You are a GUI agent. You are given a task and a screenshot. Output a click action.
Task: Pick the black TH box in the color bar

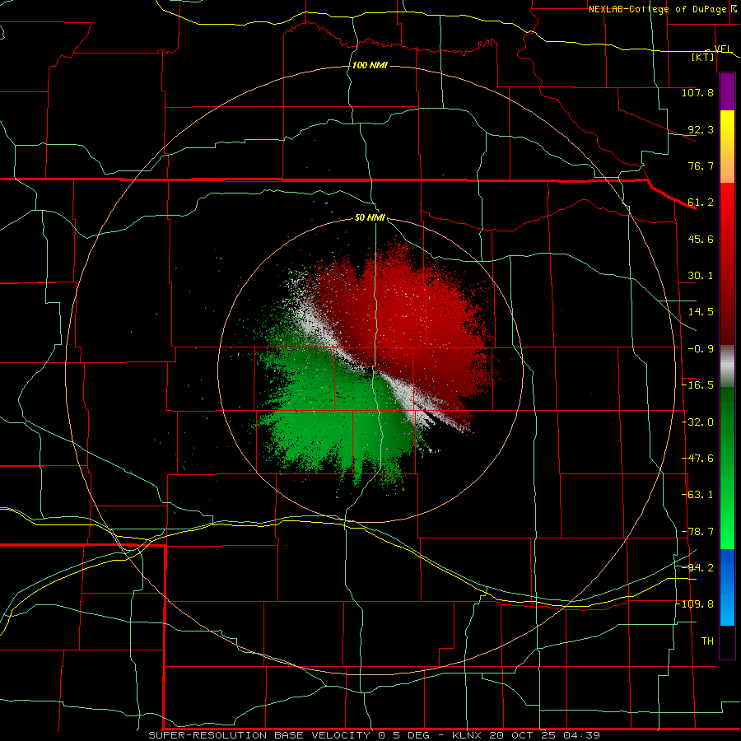(727, 642)
